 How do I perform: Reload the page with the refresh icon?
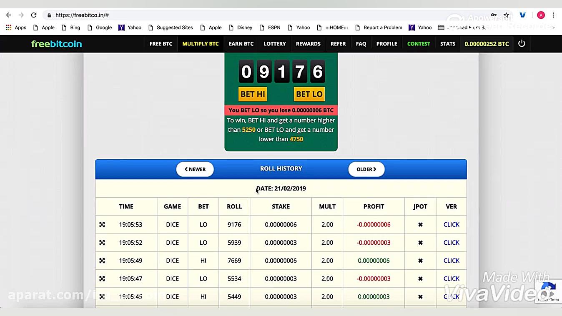pyautogui.click(x=34, y=15)
